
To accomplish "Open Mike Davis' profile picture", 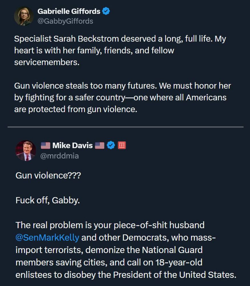I will click(26, 150).
